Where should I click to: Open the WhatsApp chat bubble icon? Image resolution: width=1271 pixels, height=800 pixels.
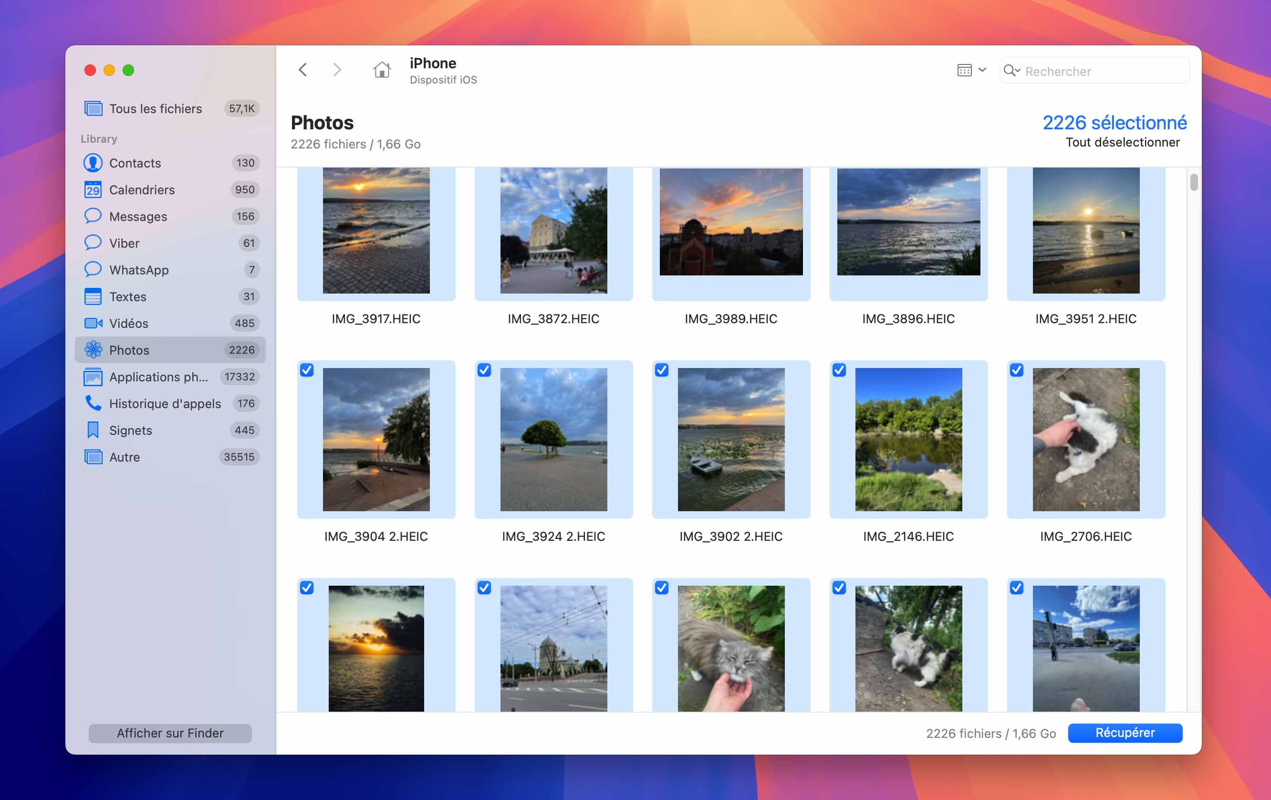[x=93, y=269]
